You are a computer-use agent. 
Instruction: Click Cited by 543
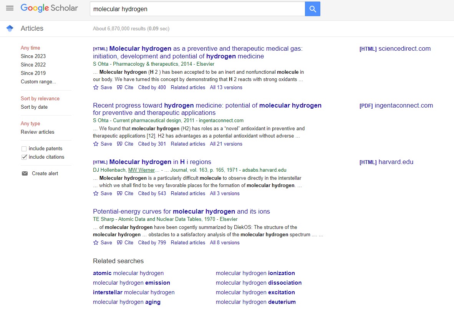[x=152, y=193]
